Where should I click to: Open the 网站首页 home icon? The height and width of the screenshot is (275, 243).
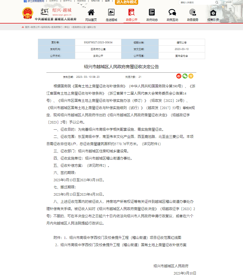click(91, 13)
